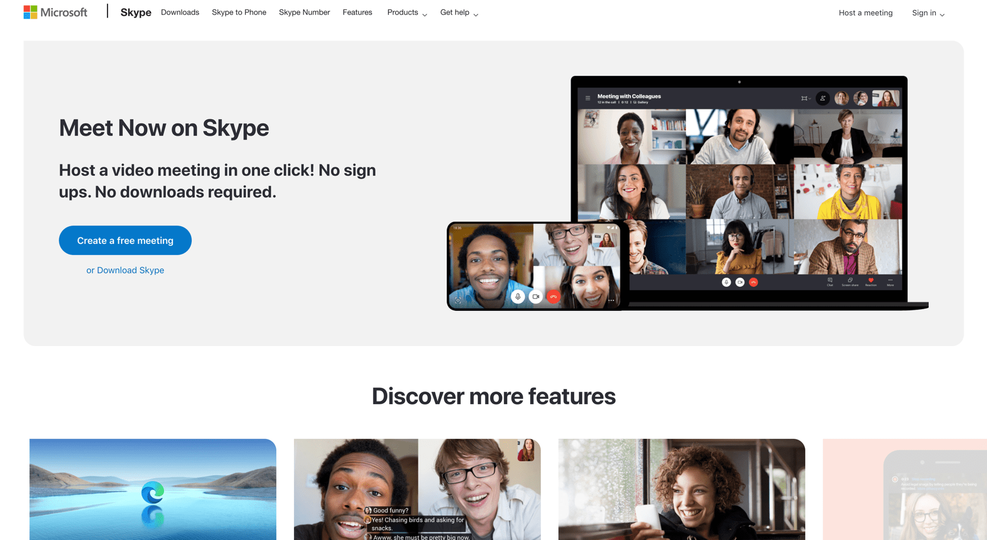Click or Download Skype link
The width and height of the screenshot is (987, 540).
[125, 270]
